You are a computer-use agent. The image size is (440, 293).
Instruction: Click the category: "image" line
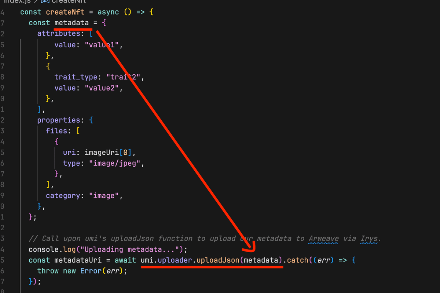(84, 196)
